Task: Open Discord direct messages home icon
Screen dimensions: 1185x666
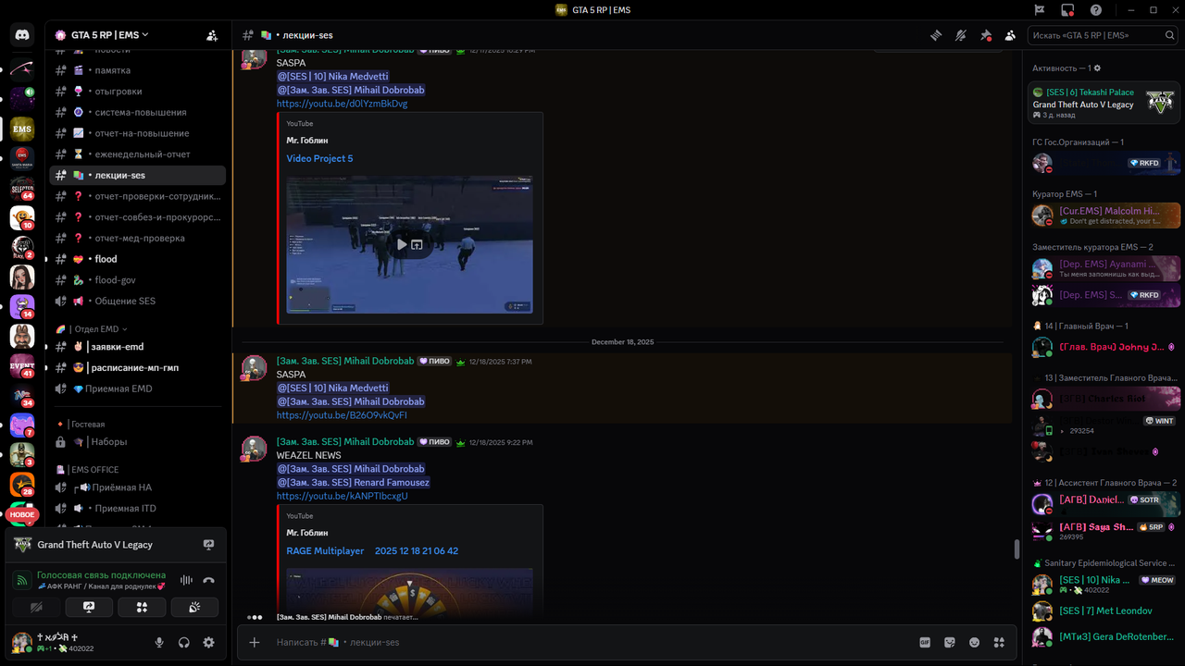Action: [x=22, y=35]
